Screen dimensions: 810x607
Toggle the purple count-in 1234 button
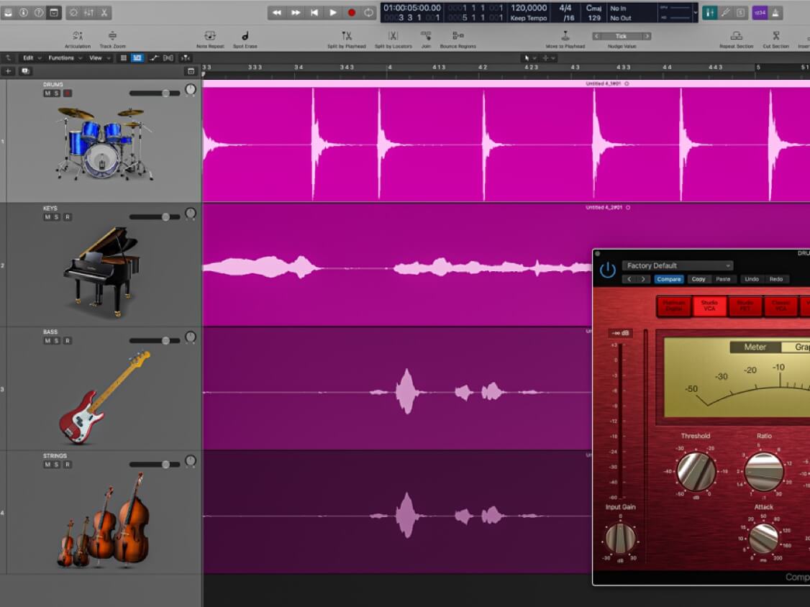pos(760,13)
